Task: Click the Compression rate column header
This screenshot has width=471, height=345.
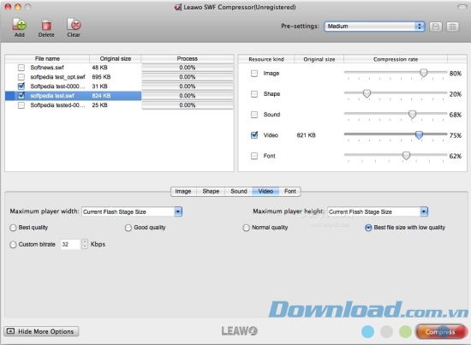Action: 396,59
